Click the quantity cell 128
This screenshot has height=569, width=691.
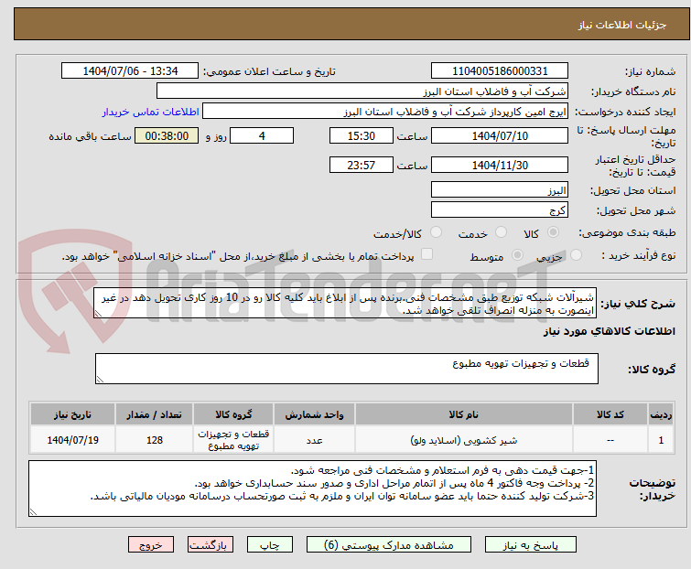pyautogui.click(x=155, y=439)
